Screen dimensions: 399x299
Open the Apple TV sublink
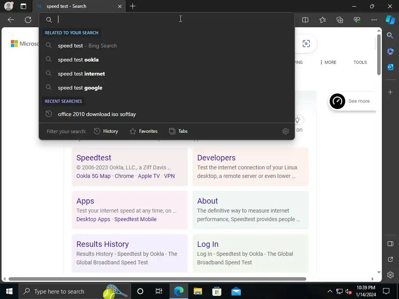pos(149,176)
